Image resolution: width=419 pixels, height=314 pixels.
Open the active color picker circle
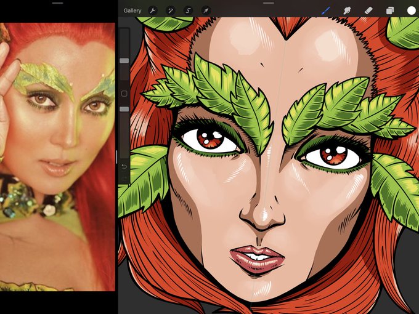(x=412, y=10)
